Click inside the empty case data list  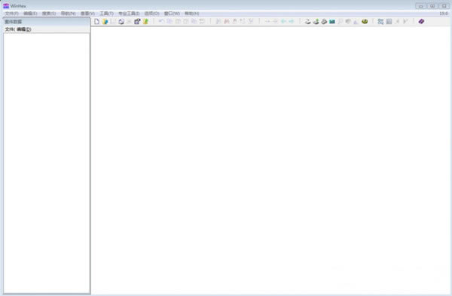point(47,163)
